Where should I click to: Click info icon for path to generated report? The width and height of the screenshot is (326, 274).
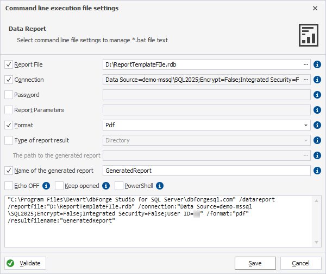pos(317,155)
